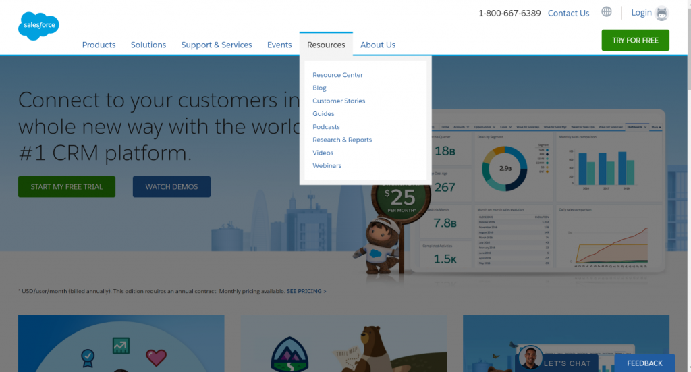Viewport: 691px width, 372px height.
Task: Follow the See Pricing link
Action: pyautogui.click(x=306, y=291)
